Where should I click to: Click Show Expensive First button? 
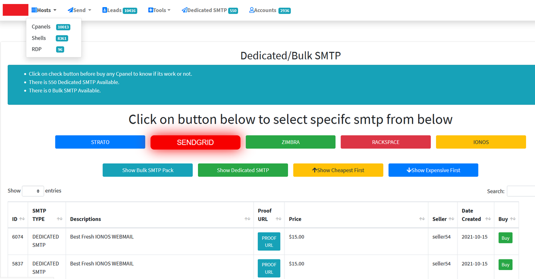433,170
